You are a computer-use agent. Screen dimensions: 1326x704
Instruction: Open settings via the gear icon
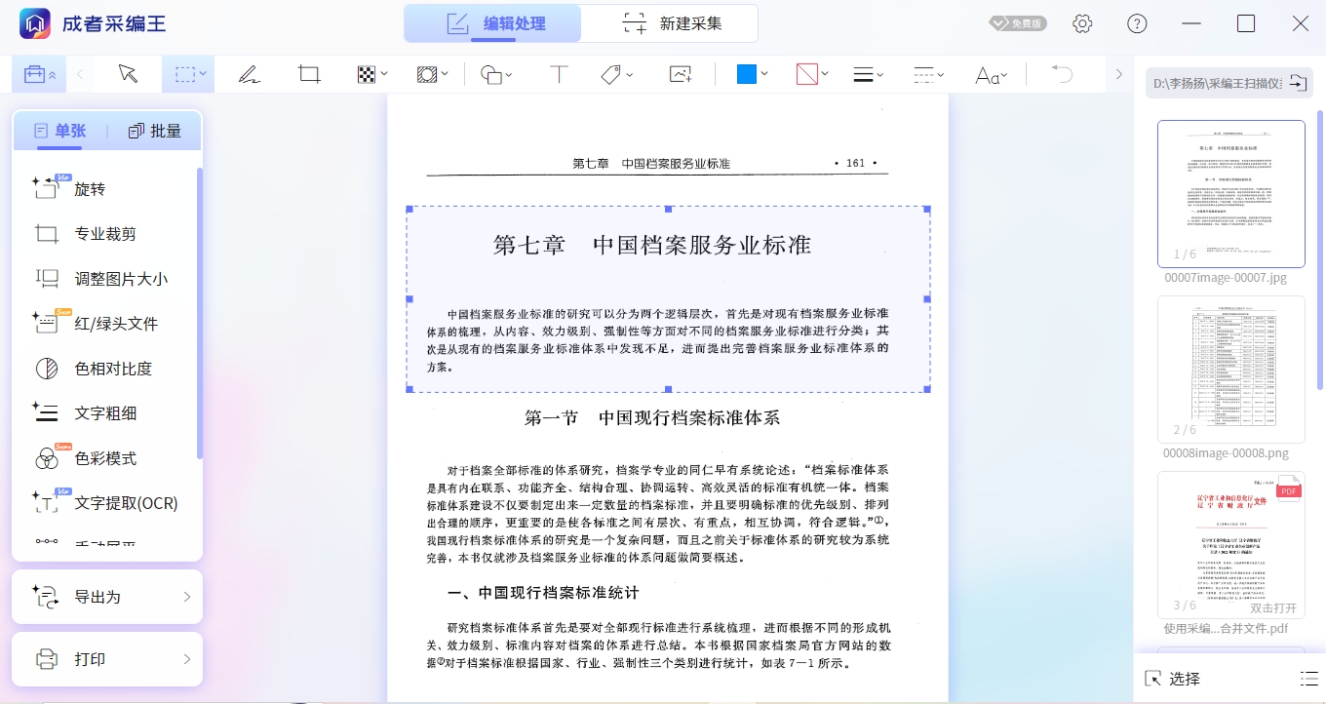[1082, 23]
